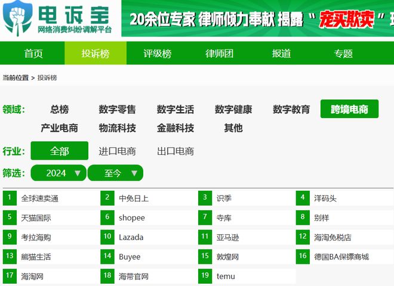Viewport: 394px width, 286px height.
Task: Select the 投诉榜 nav tab
Action: (96, 54)
